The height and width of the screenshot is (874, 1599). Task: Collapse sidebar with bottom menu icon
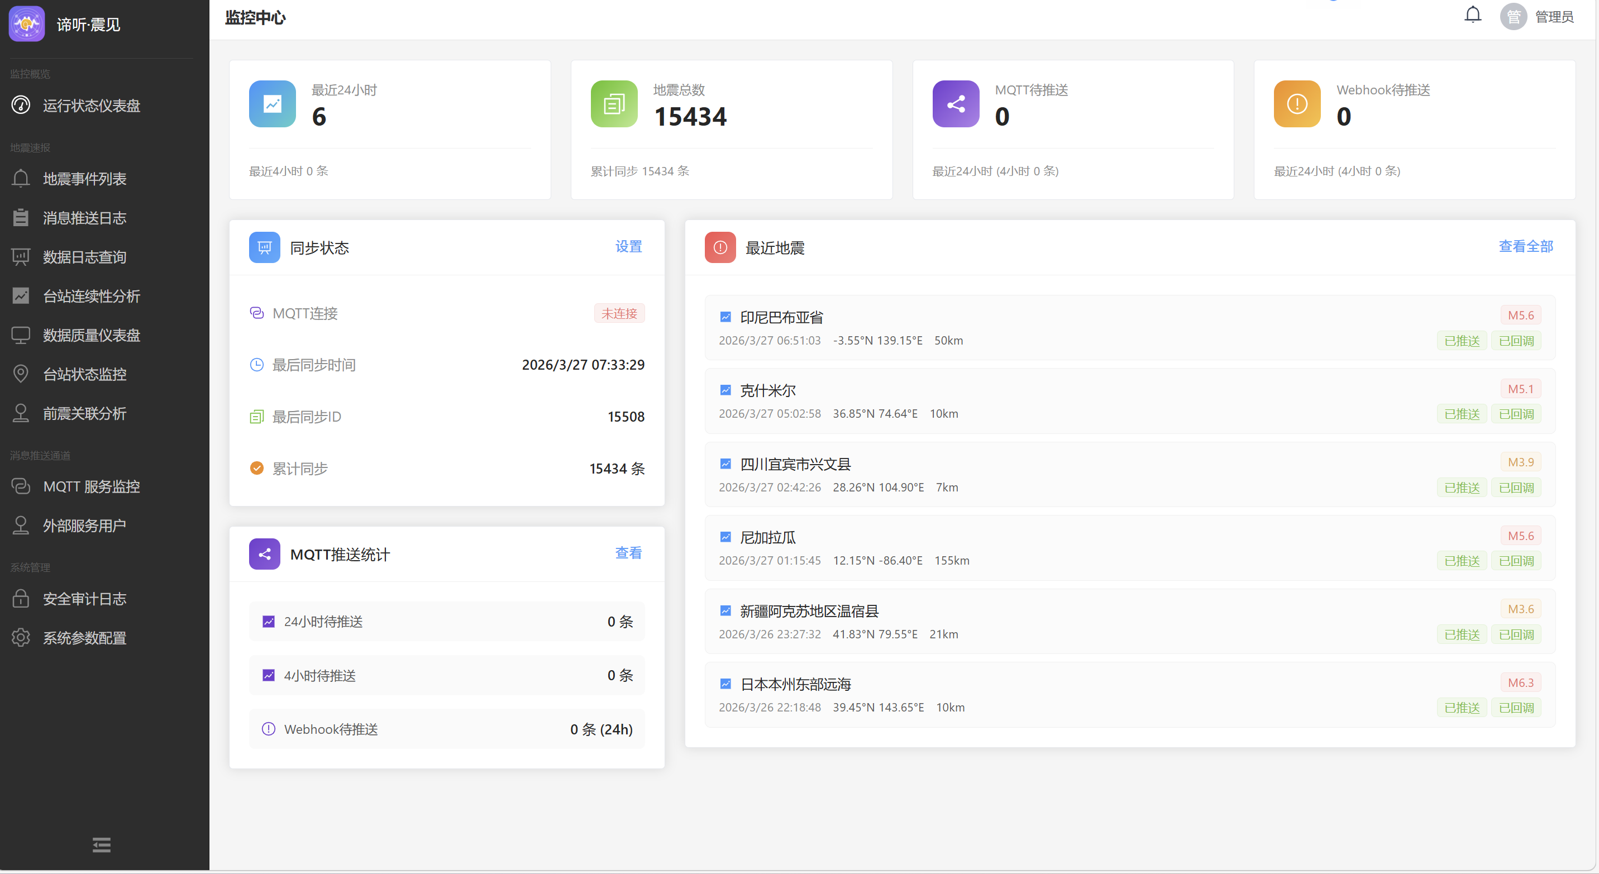coord(101,845)
